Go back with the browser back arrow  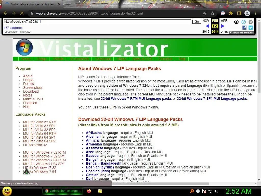(6, 13)
